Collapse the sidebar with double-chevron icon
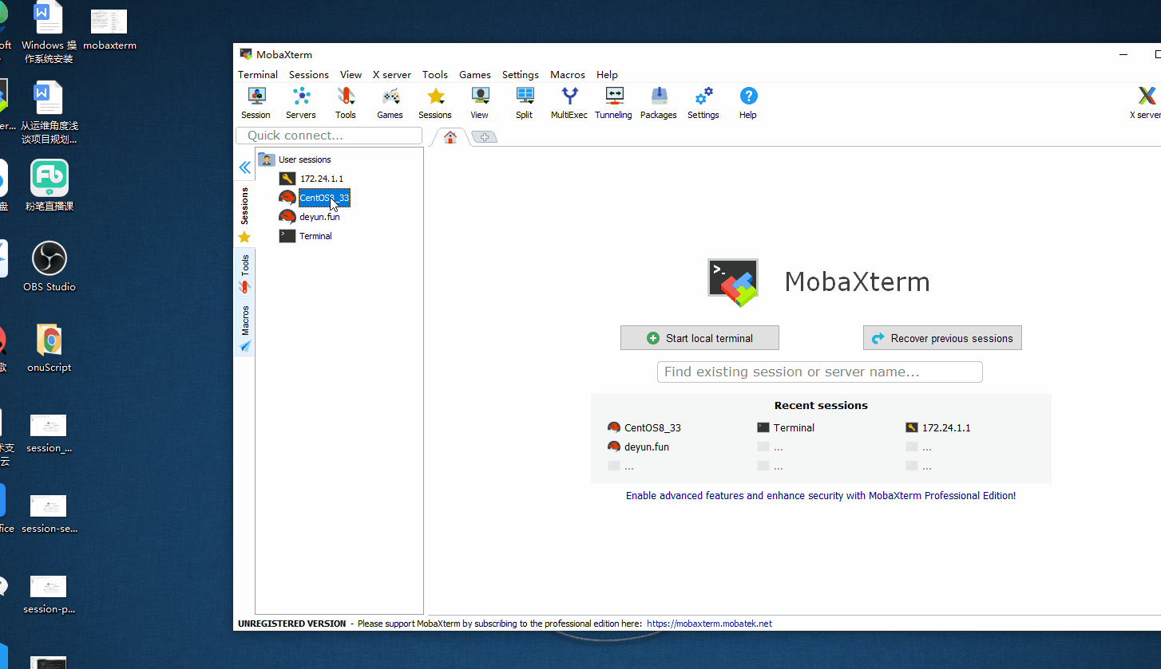Image resolution: width=1161 pixels, height=669 pixels. click(245, 167)
